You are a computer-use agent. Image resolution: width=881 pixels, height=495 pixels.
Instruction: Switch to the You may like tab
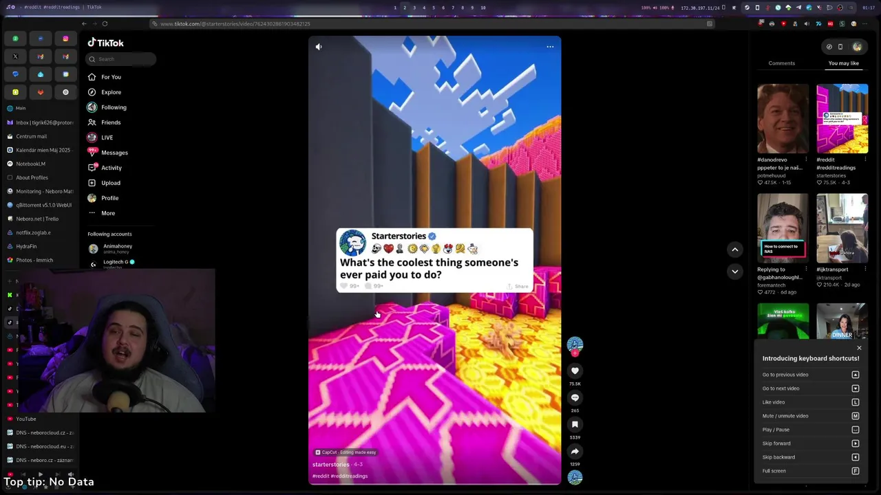(843, 63)
